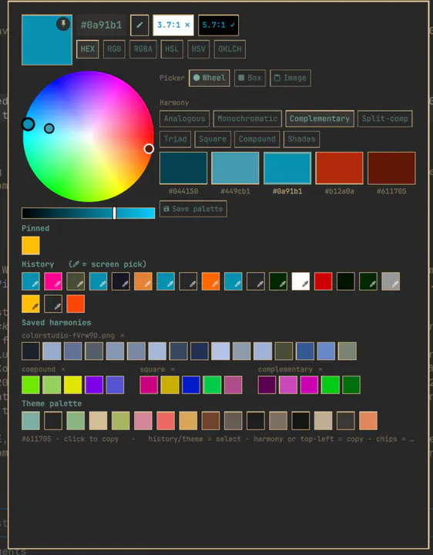The width and height of the screenshot is (433, 555).
Task: Click the 3.7:1 white contrast chip
Action: (x=173, y=25)
